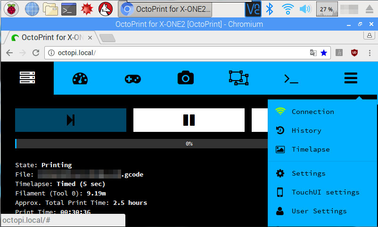Image resolution: width=378 pixels, height=227 pixels.
Task: Click the green wifi Connection icon
Action: click(x=280, y=111)
